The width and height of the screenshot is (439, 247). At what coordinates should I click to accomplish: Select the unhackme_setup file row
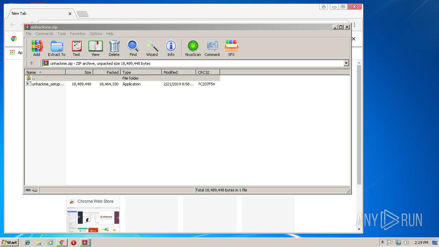122,84
